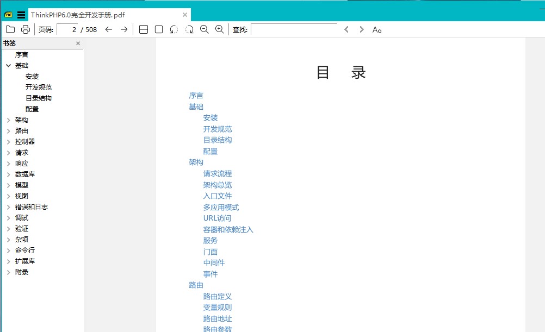Open the hamburger menu on the title bar
Image resolution: width=545 pixels, height=332 pixels.
point(20,15)
